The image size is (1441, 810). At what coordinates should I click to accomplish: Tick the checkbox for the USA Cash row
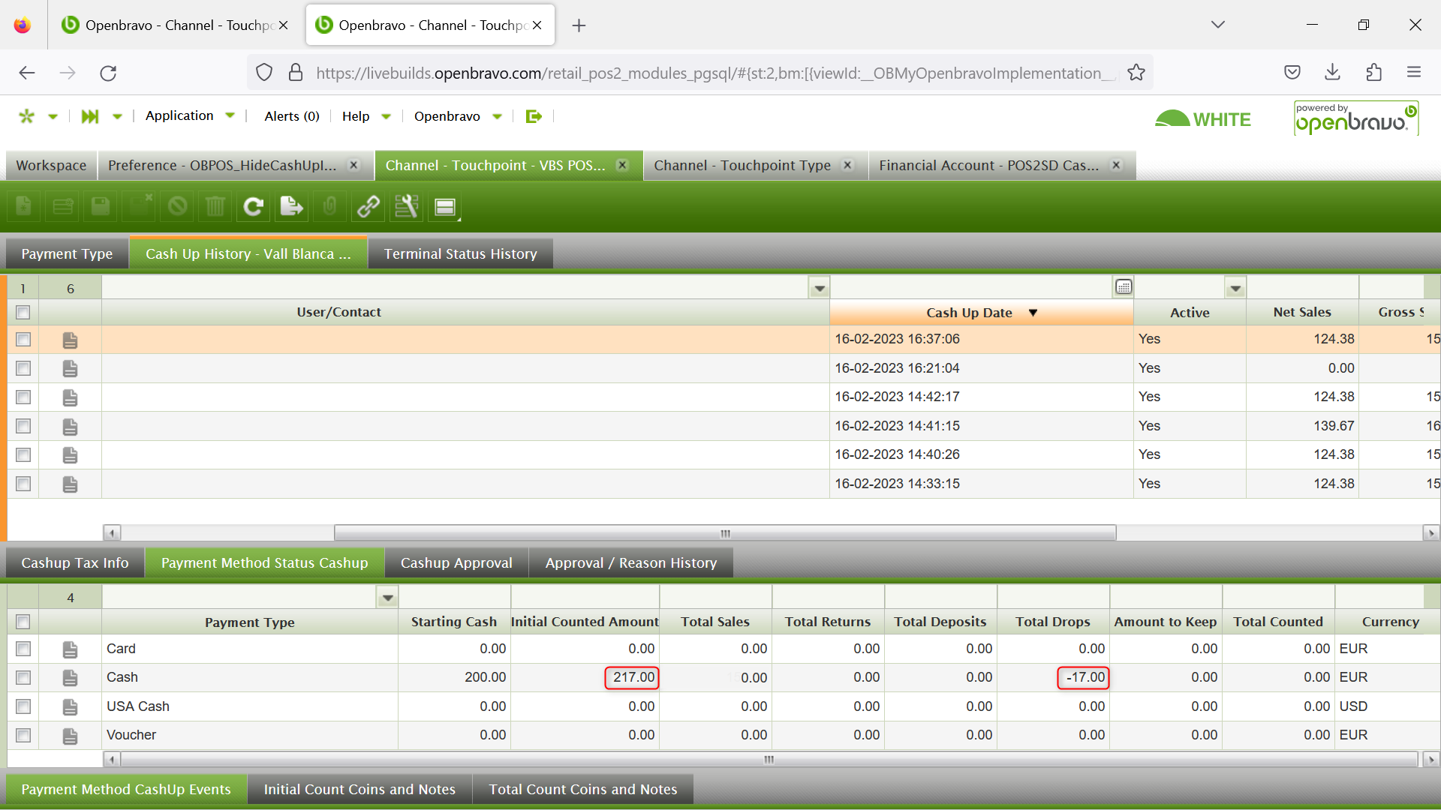coord(23,706)
